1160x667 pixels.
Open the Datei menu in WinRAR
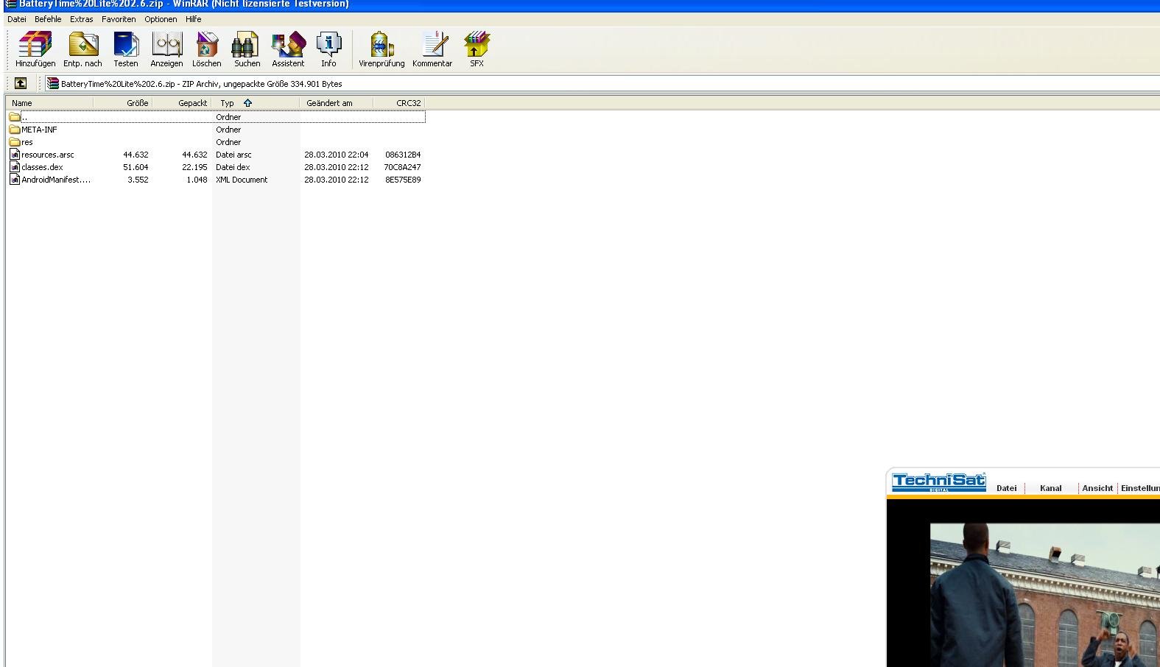(x=16, y=19)
